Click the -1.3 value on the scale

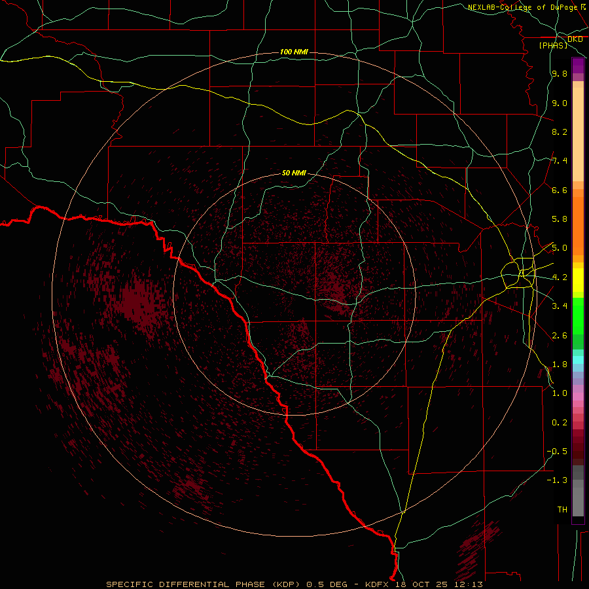click(x=558, y=480)
